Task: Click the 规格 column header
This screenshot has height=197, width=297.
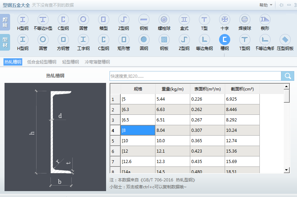Action: (x=138, y=89)
